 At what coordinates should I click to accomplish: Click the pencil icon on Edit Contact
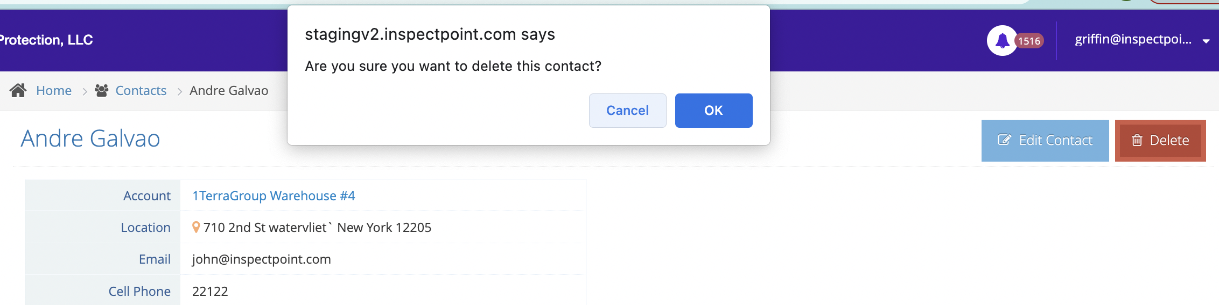click(x=1004, y=140)
